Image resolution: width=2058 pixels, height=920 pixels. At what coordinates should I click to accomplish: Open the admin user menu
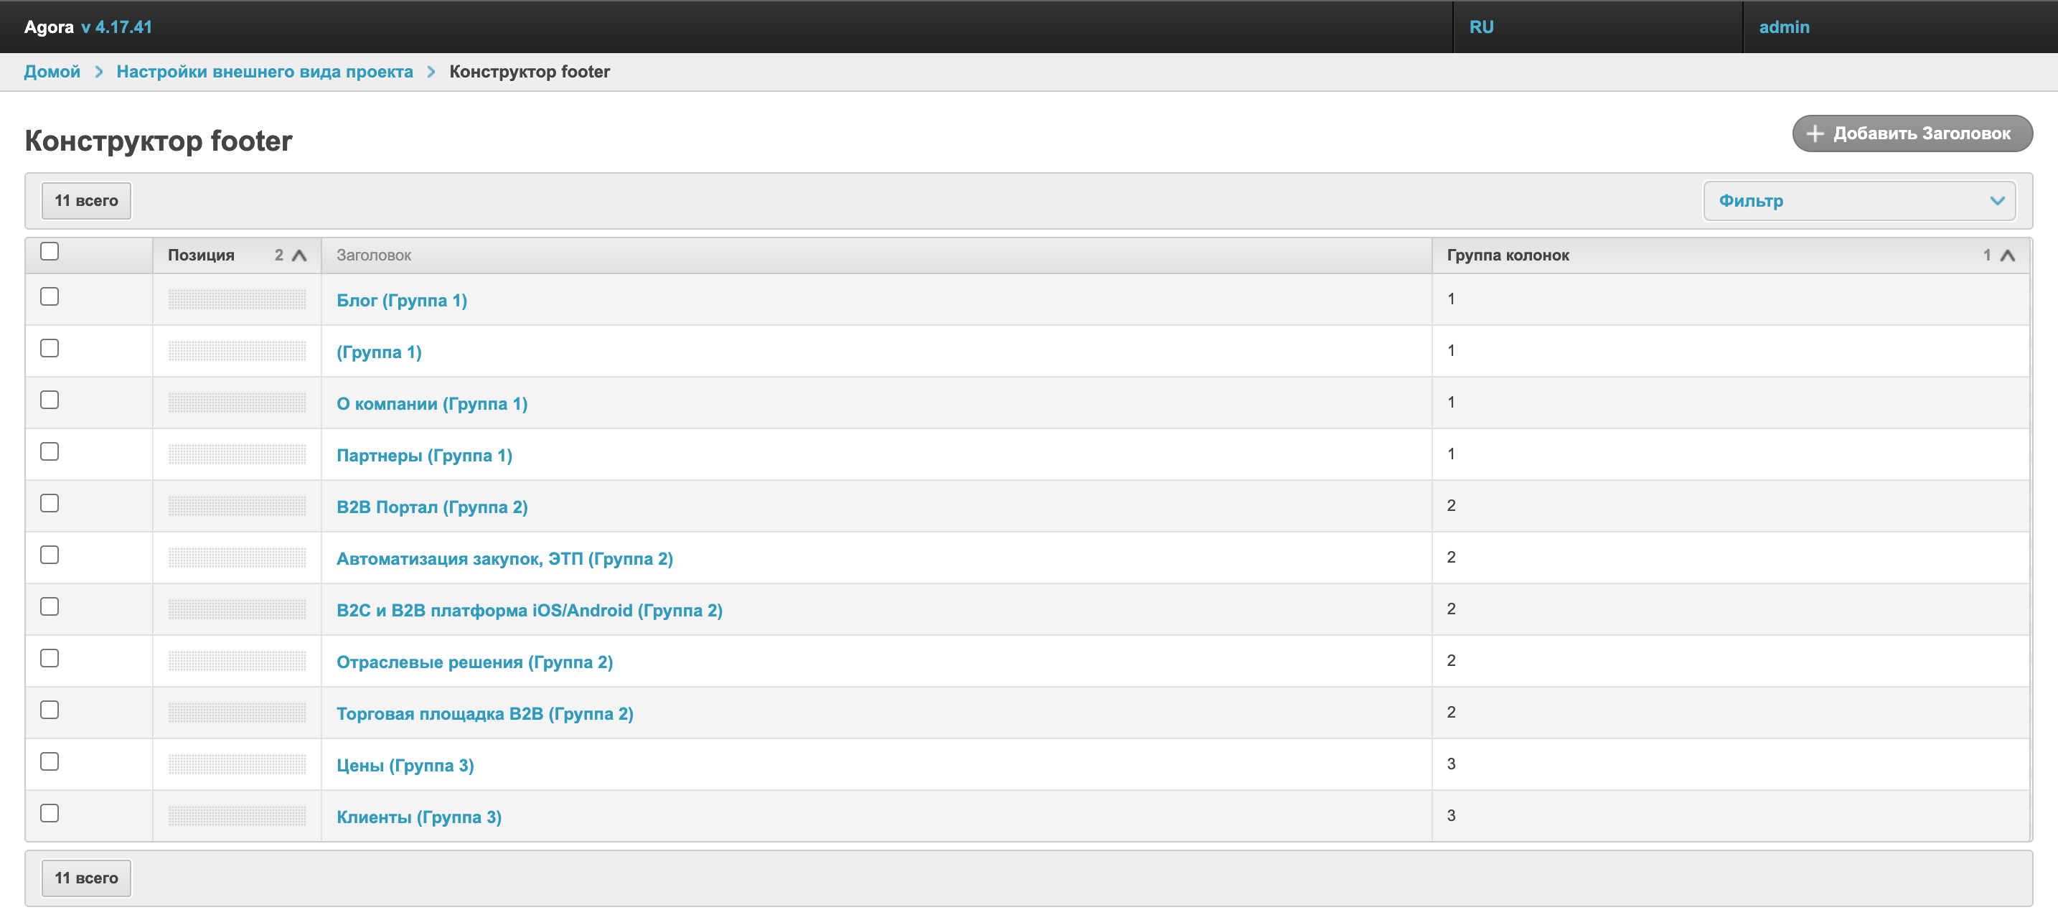[x=1783, y=27]
